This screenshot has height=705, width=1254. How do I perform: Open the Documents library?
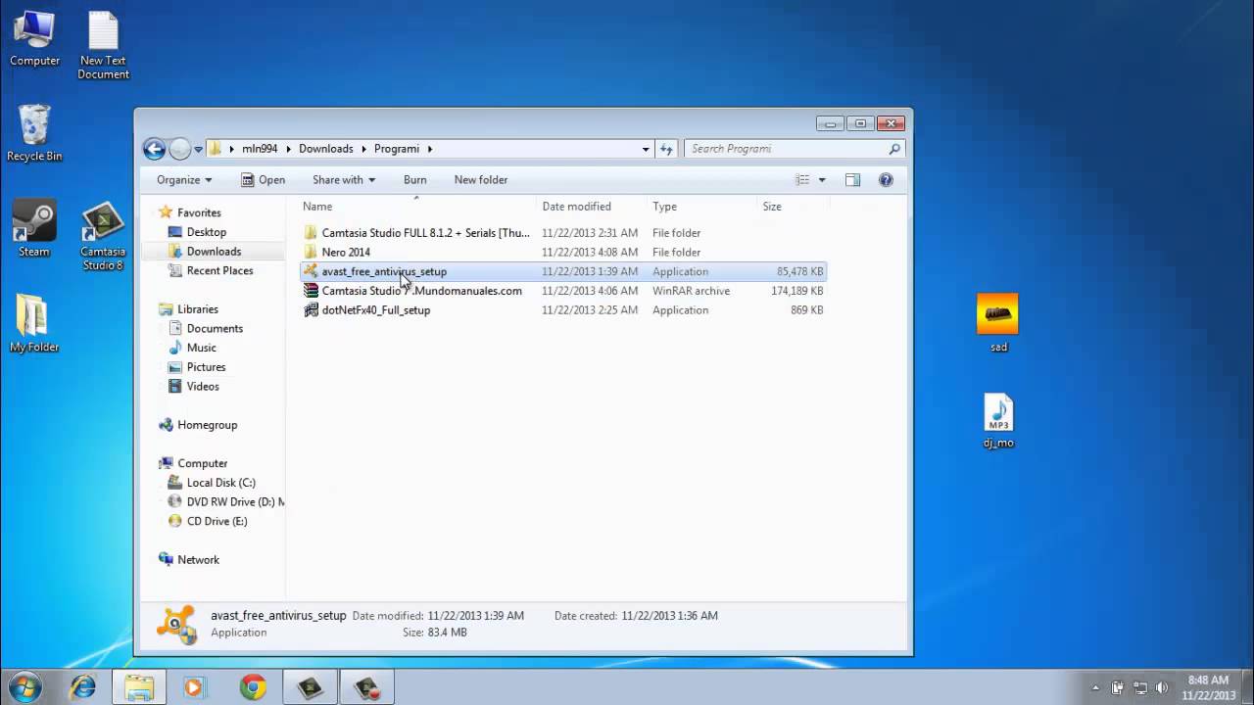215,329
